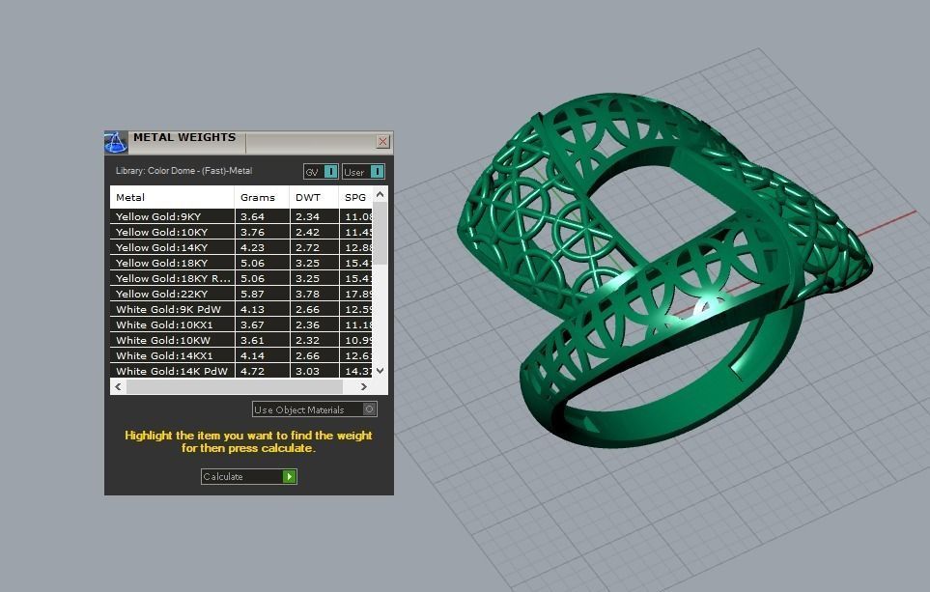Click the scroll left arrow under table

118,386
